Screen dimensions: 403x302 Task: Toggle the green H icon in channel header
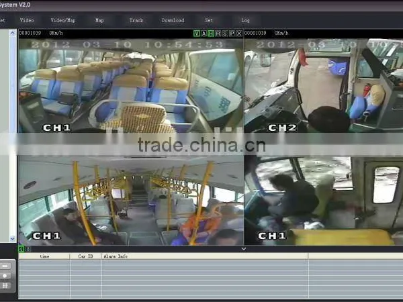pyautogui.click(x=211, y=34)
